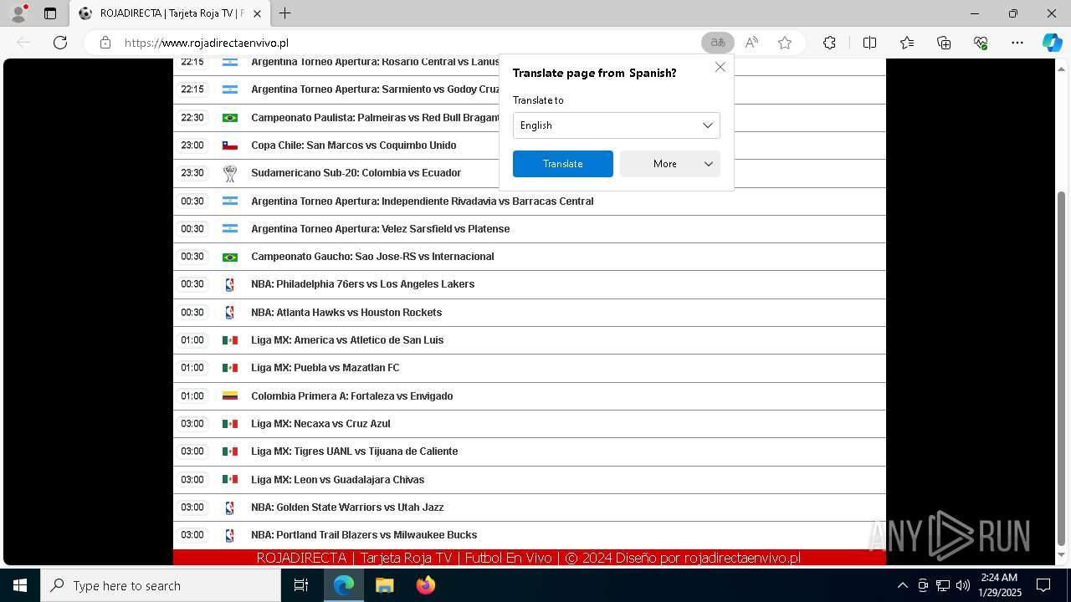Click Colombia flag on Fortaleza vs Envigado row
The image size is (1071, 602).
230,396
